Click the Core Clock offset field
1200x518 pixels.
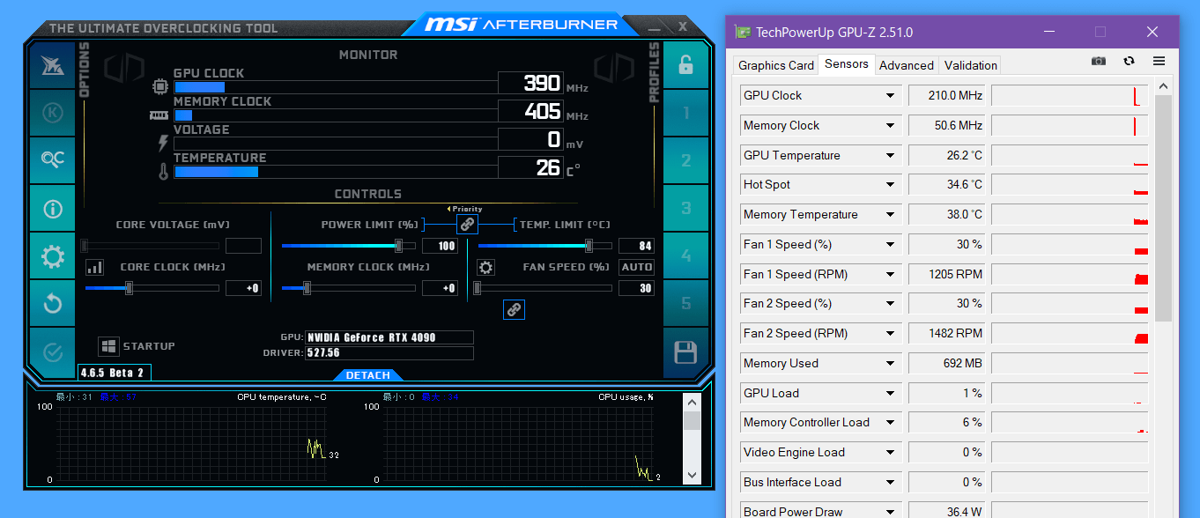[244, 288]
